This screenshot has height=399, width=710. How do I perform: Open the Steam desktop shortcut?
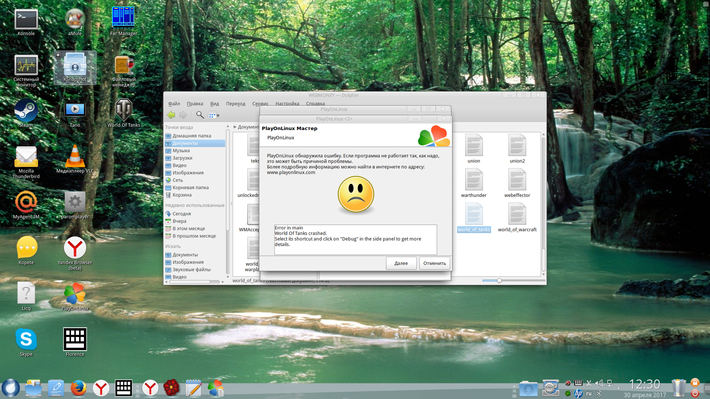coord(26,111)
